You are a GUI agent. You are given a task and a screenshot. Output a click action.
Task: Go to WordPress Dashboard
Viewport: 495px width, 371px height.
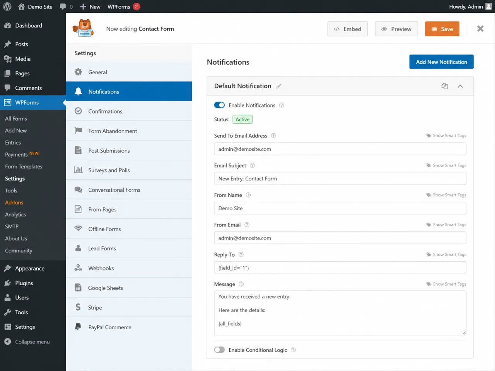click(x=33, y=26)
